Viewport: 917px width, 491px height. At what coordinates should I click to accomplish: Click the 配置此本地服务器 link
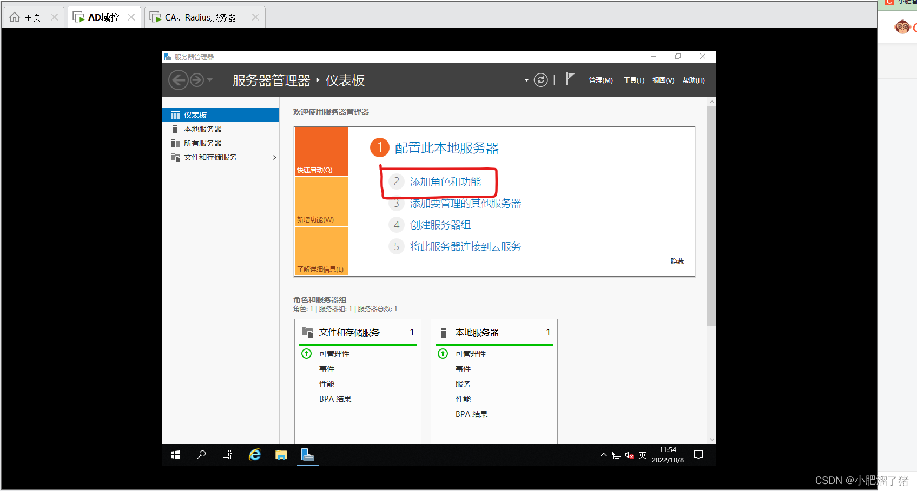(x=447, y=148)
